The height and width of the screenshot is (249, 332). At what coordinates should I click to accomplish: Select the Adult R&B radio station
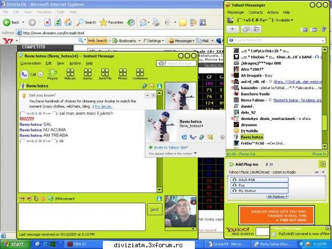click(x=259, y=179)
